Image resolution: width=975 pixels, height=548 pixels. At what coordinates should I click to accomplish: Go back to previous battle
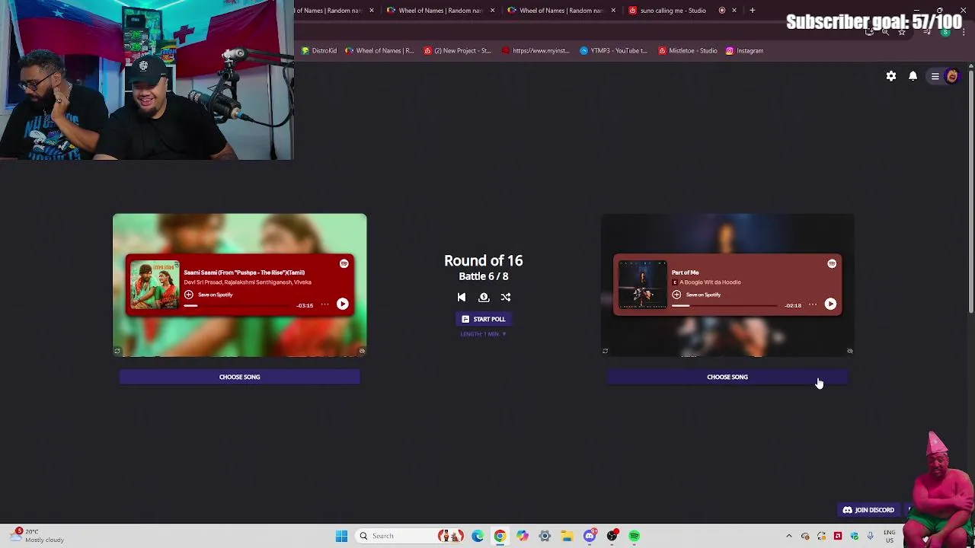pos(462,298)
